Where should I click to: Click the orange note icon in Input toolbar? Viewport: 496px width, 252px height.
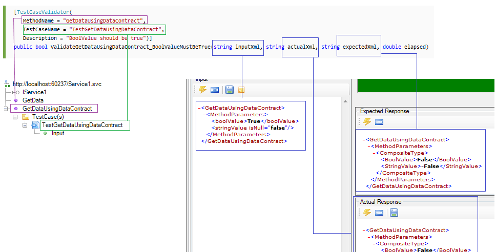coord(241,90)
